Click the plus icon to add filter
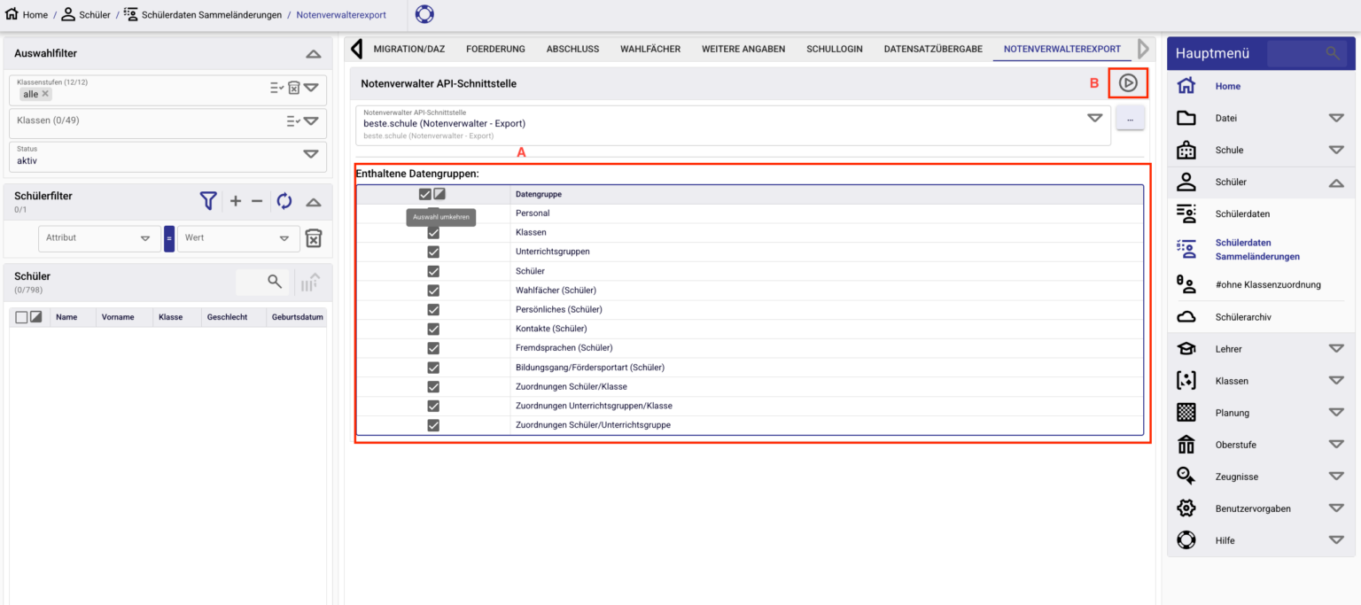 [x=236, y=201]
